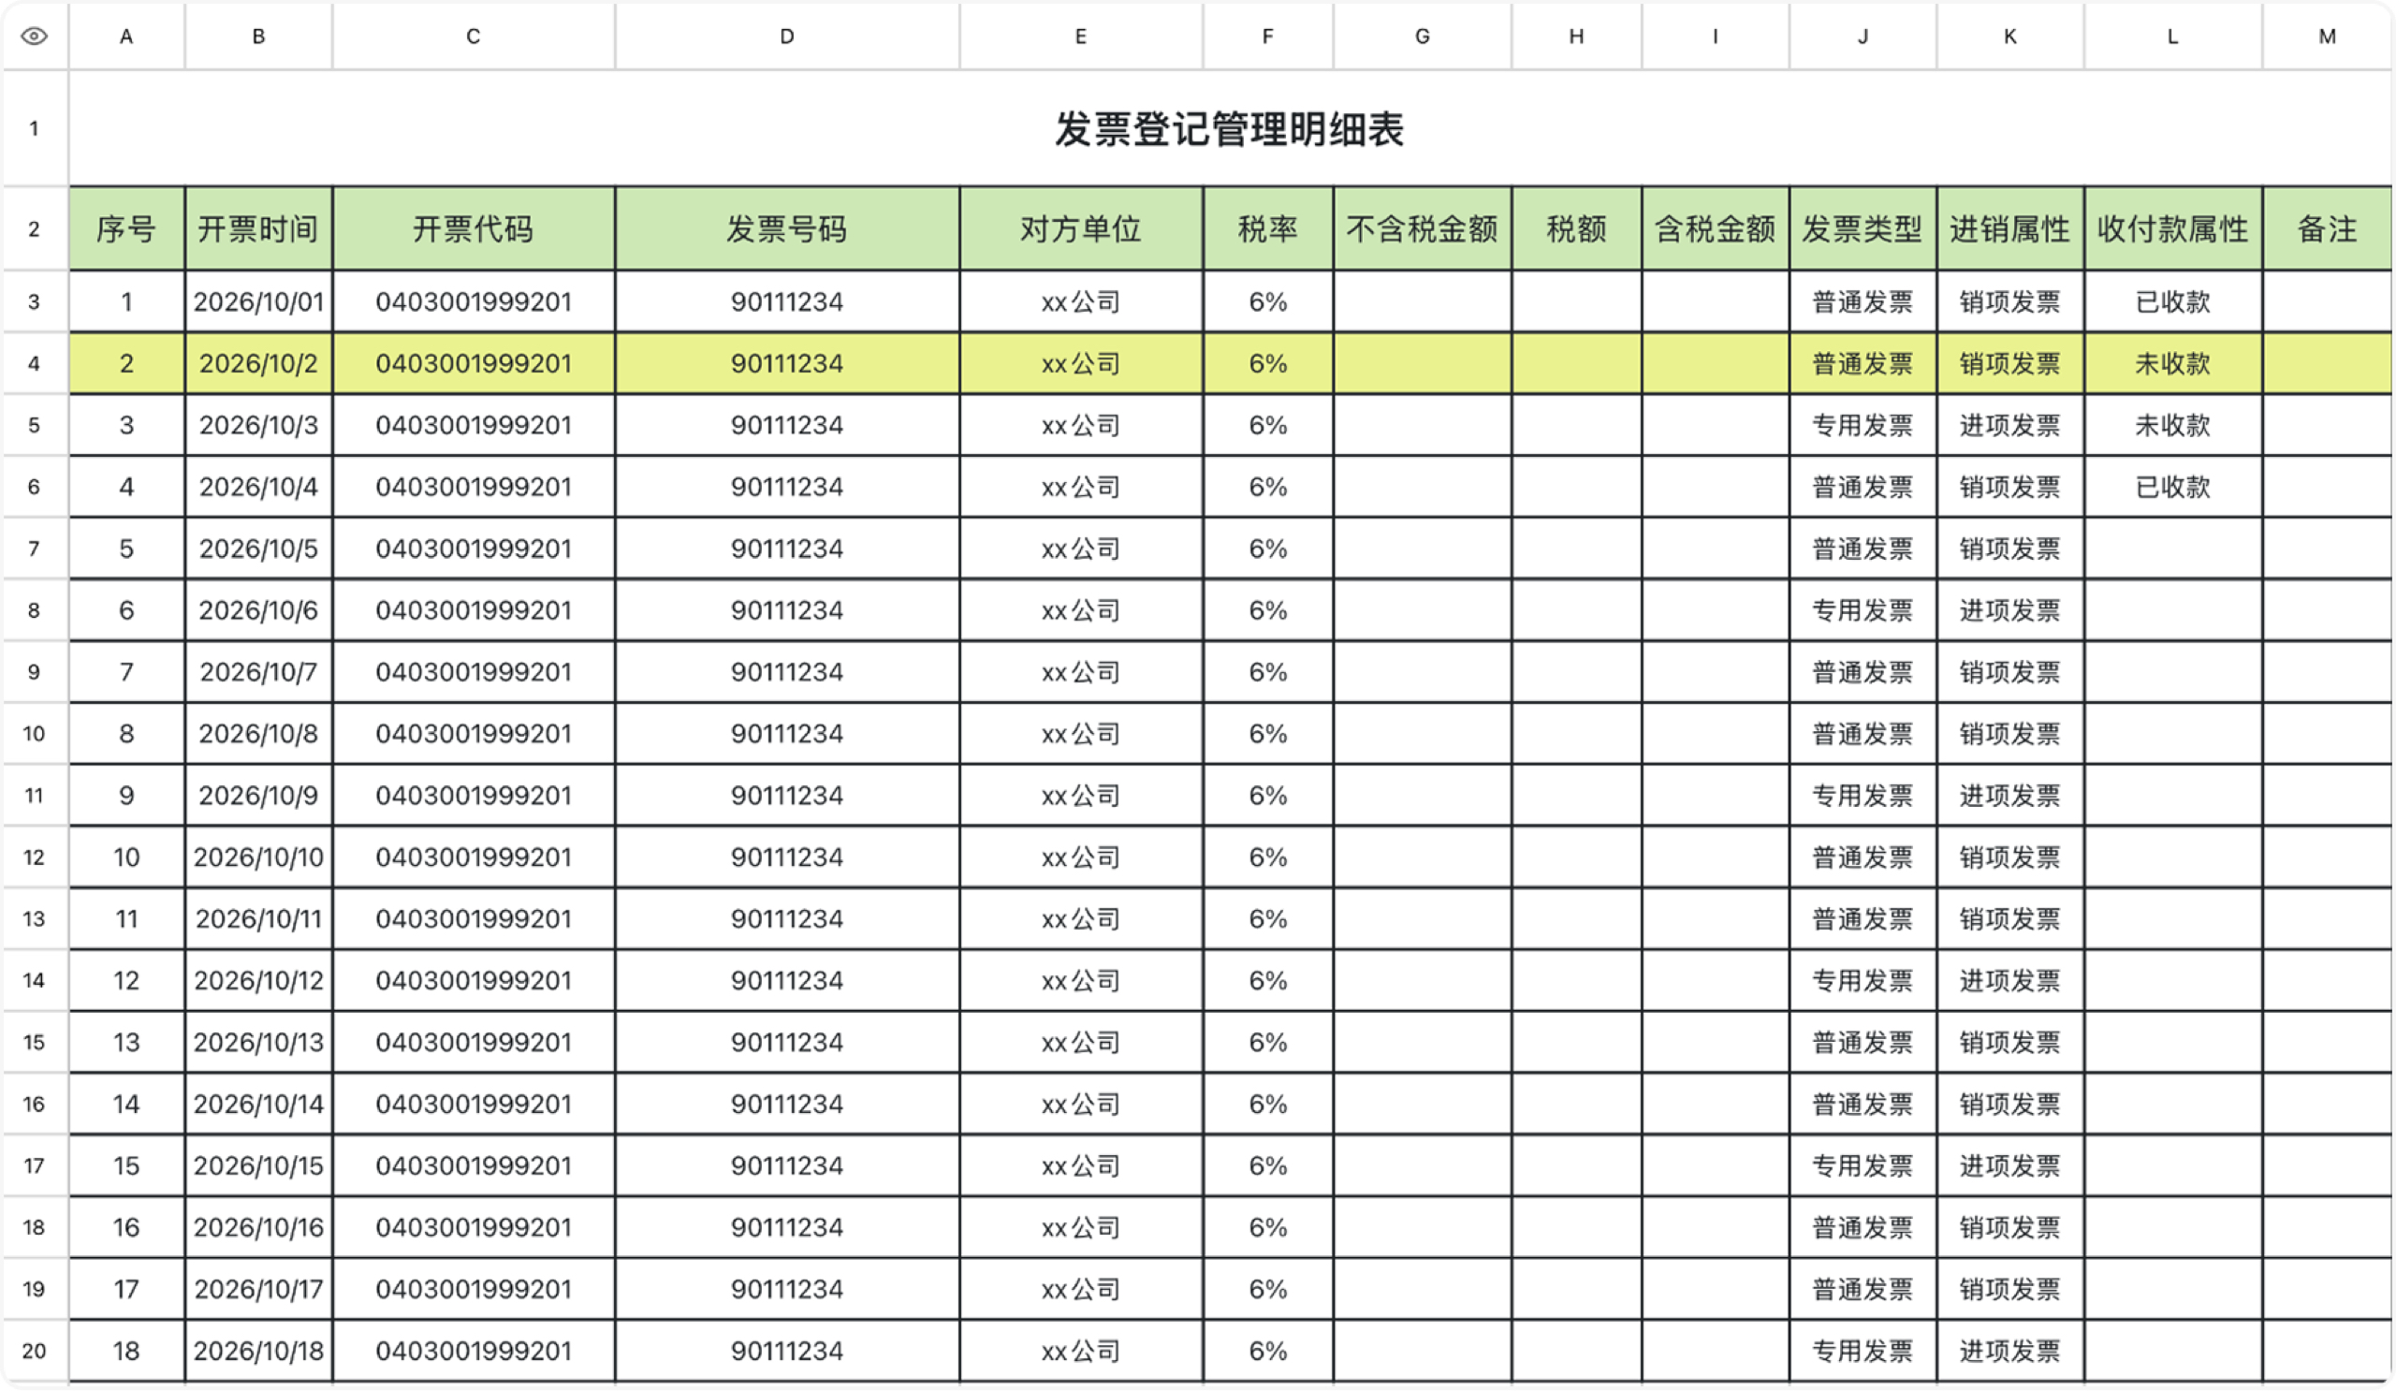Click date cell 2026/10/10
Screen dimensions: 2396x1391
point(257,857)
